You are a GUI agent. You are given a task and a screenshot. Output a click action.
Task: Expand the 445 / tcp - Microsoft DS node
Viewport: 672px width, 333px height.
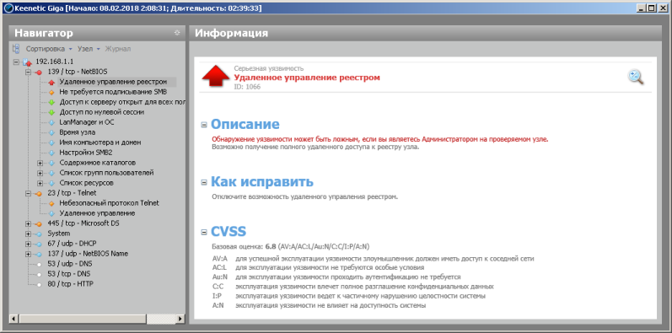[29, 223]
